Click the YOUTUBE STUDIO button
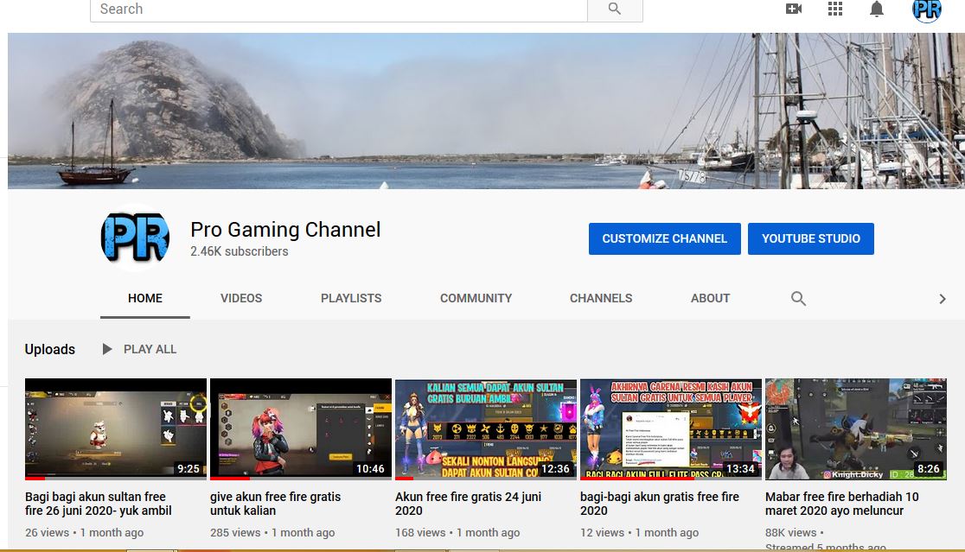Image resolution: width=965 pixels, height=552 pixels. 811,238
